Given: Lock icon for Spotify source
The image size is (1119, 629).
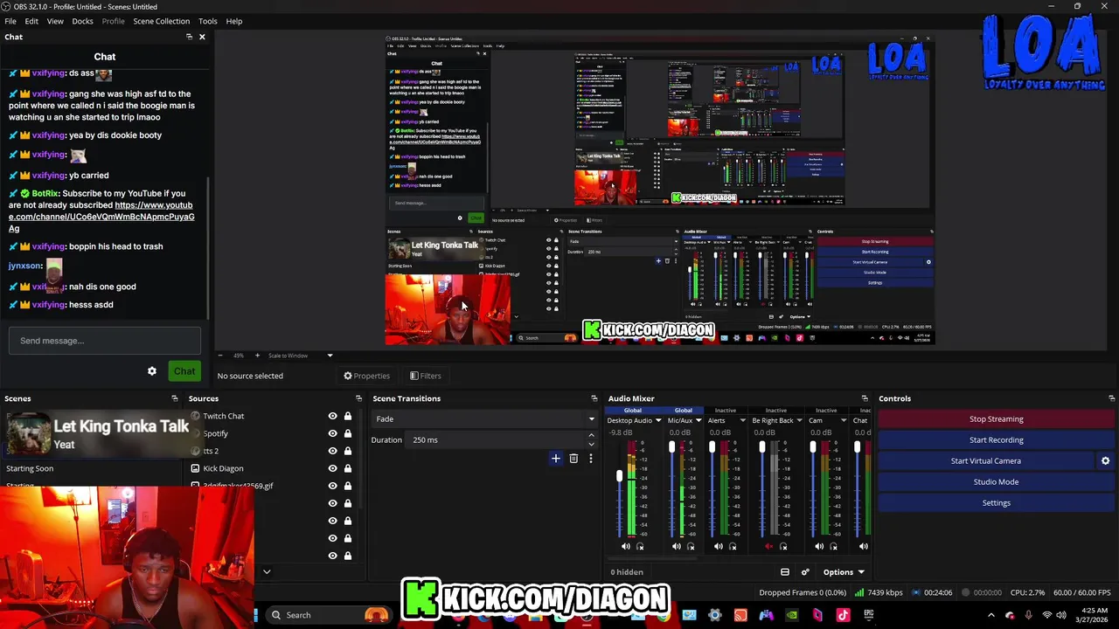Looking at the screenshot, I should coord(348,433).
